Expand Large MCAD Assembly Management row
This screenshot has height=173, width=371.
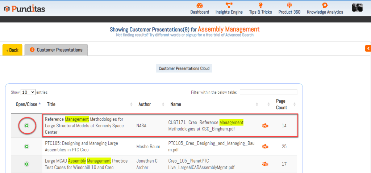coord(26,164)
